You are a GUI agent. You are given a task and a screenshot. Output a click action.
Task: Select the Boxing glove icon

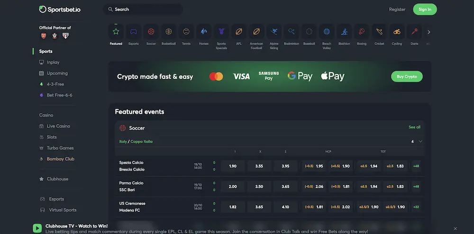[362, 31]
